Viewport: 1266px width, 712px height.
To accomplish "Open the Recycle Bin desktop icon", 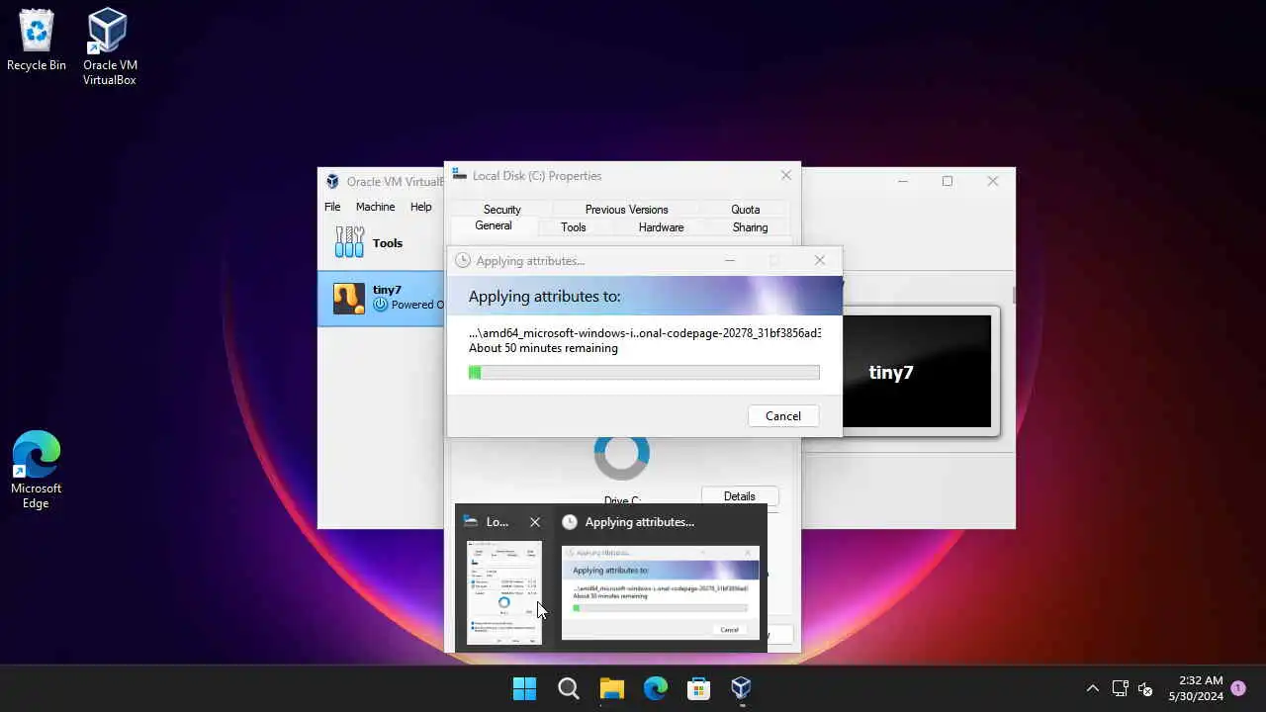I will 37,41.
